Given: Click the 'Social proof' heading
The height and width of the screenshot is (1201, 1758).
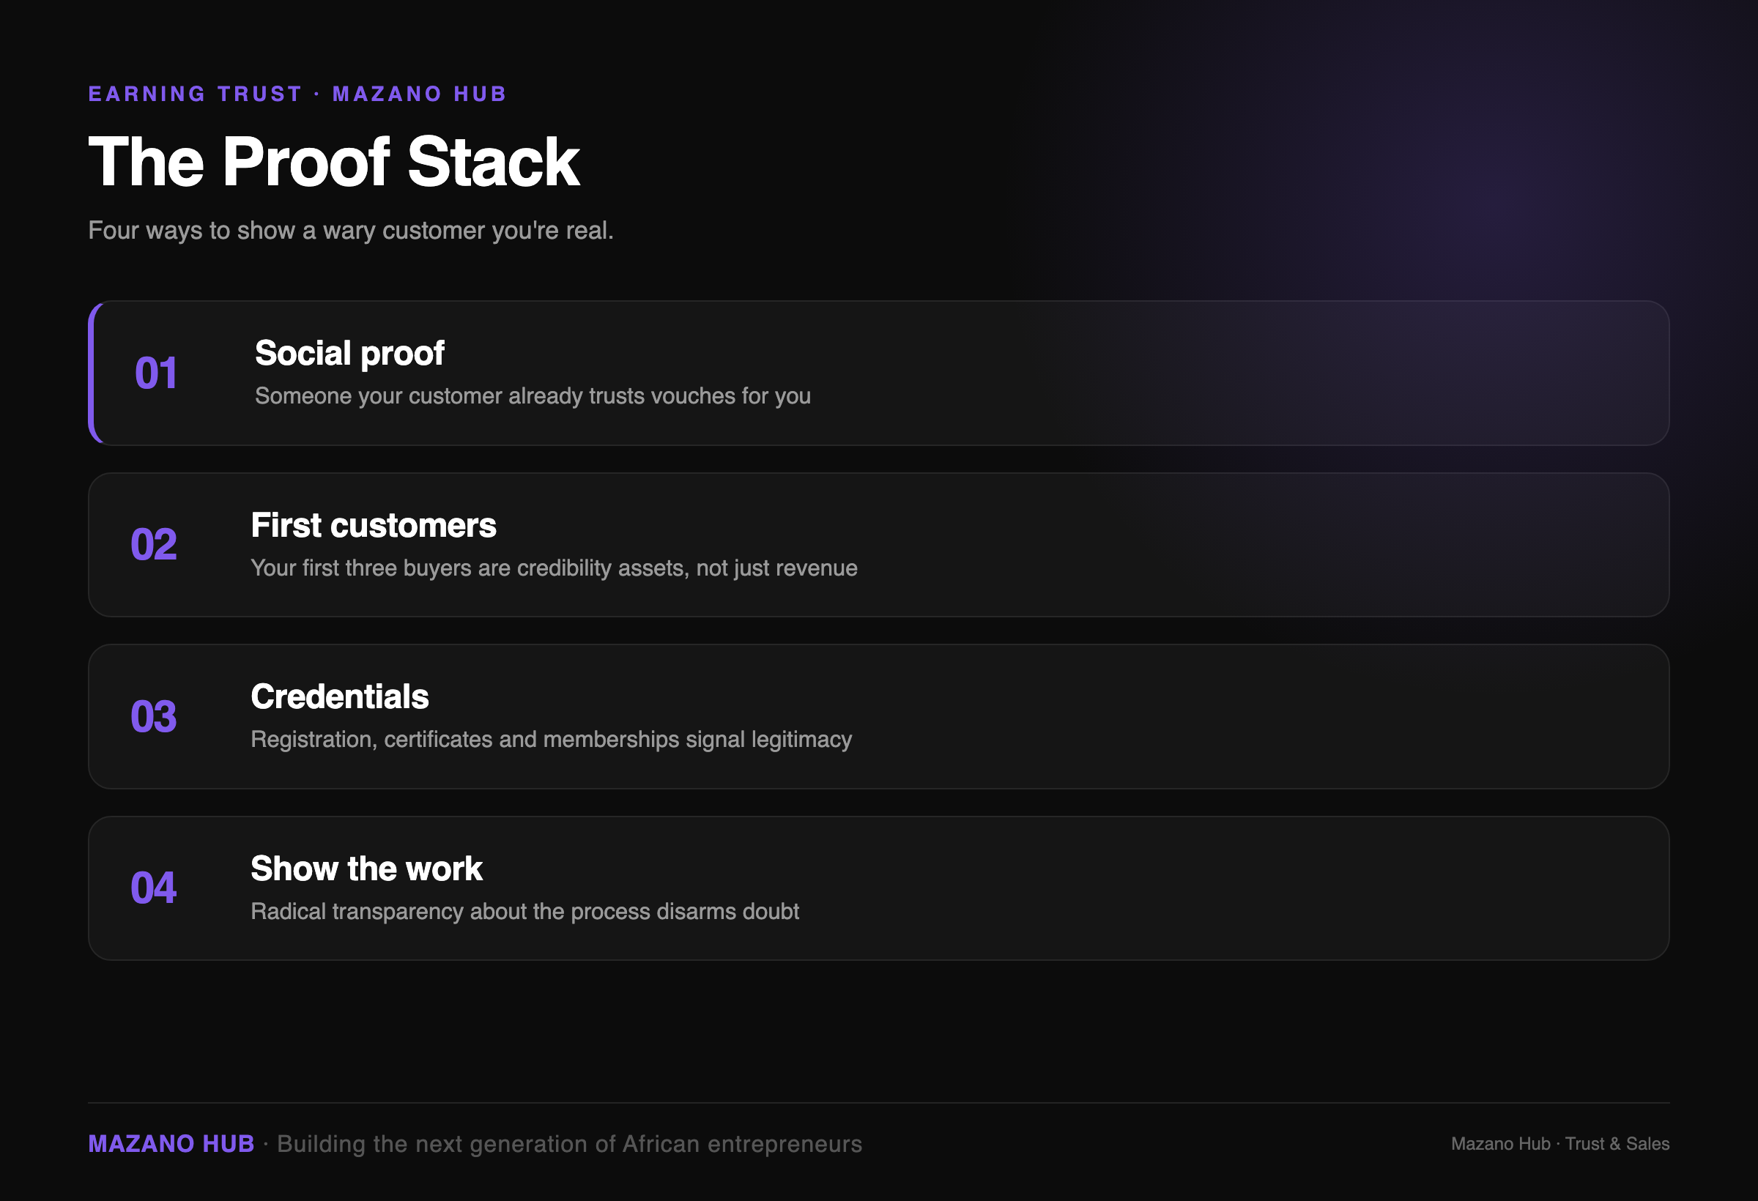Looking at the screenshot, I should click(x=349, y=353).
